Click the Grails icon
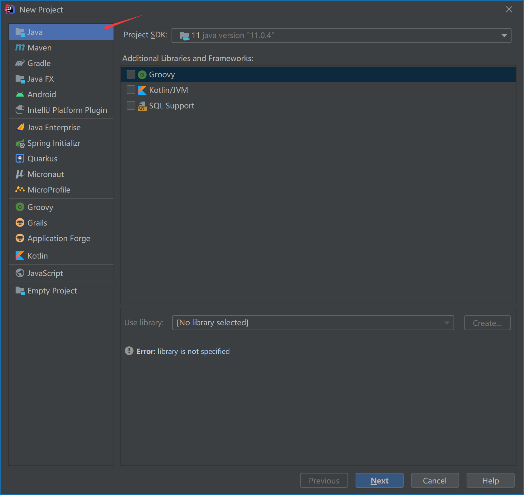The height and width of the screenshot is (495, 524). point(20,222)
